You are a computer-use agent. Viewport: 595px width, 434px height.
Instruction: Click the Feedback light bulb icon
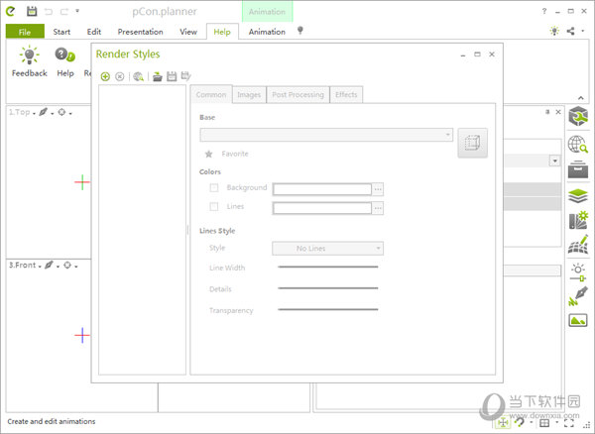pyautogui.click(x=29, y=55)
